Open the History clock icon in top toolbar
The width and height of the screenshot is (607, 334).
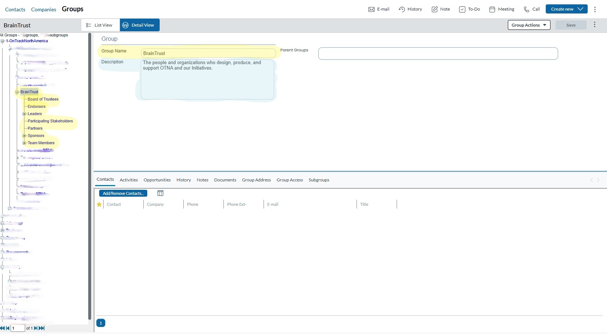(x=402, y=9)
